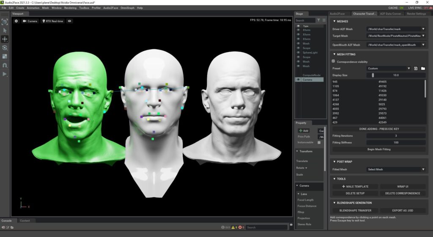Click Begin Mesh Fitting button
The image size is (433, 237).
[378, 149]
